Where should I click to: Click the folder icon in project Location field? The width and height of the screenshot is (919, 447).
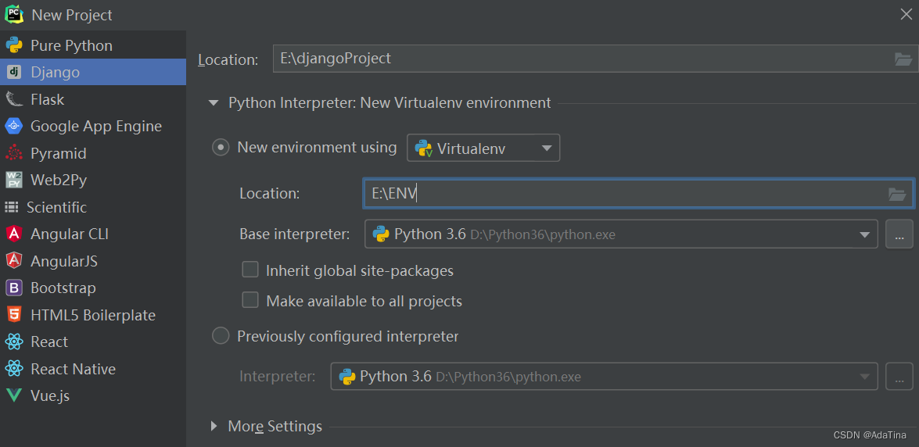pos(903,59)
